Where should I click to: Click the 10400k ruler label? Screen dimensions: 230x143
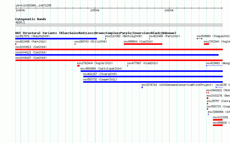coord(20,10)
